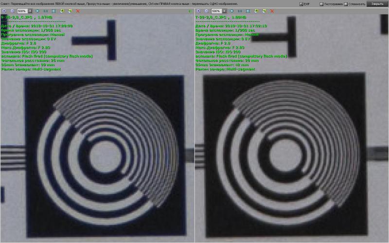Click right Flash fired line
The image size is (389, 243).
pos(241,56)
